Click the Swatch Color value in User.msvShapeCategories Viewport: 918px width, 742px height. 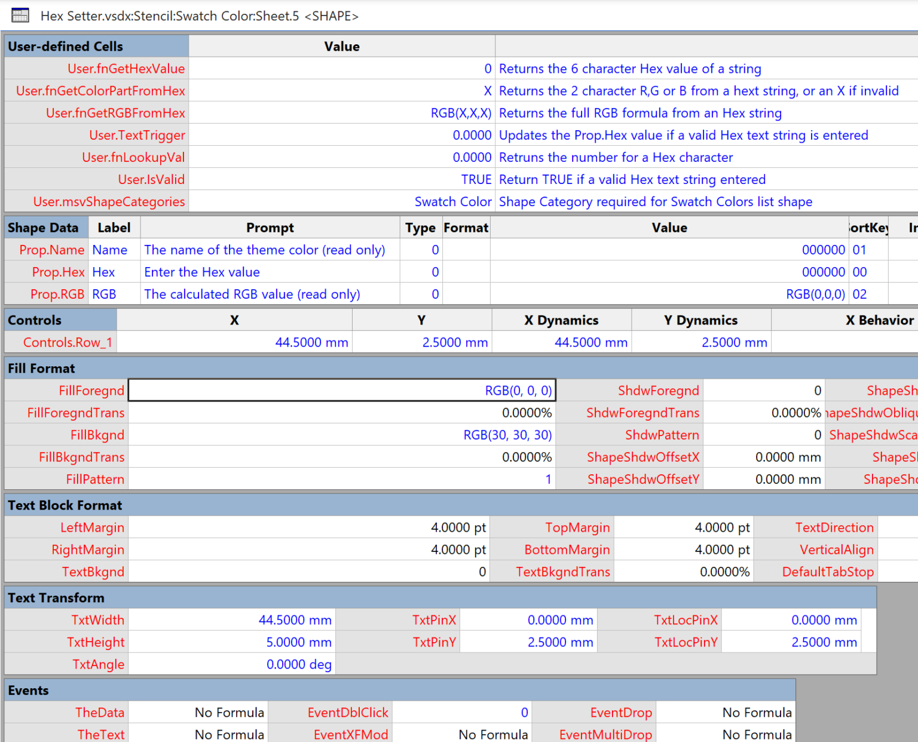point(453,201)
